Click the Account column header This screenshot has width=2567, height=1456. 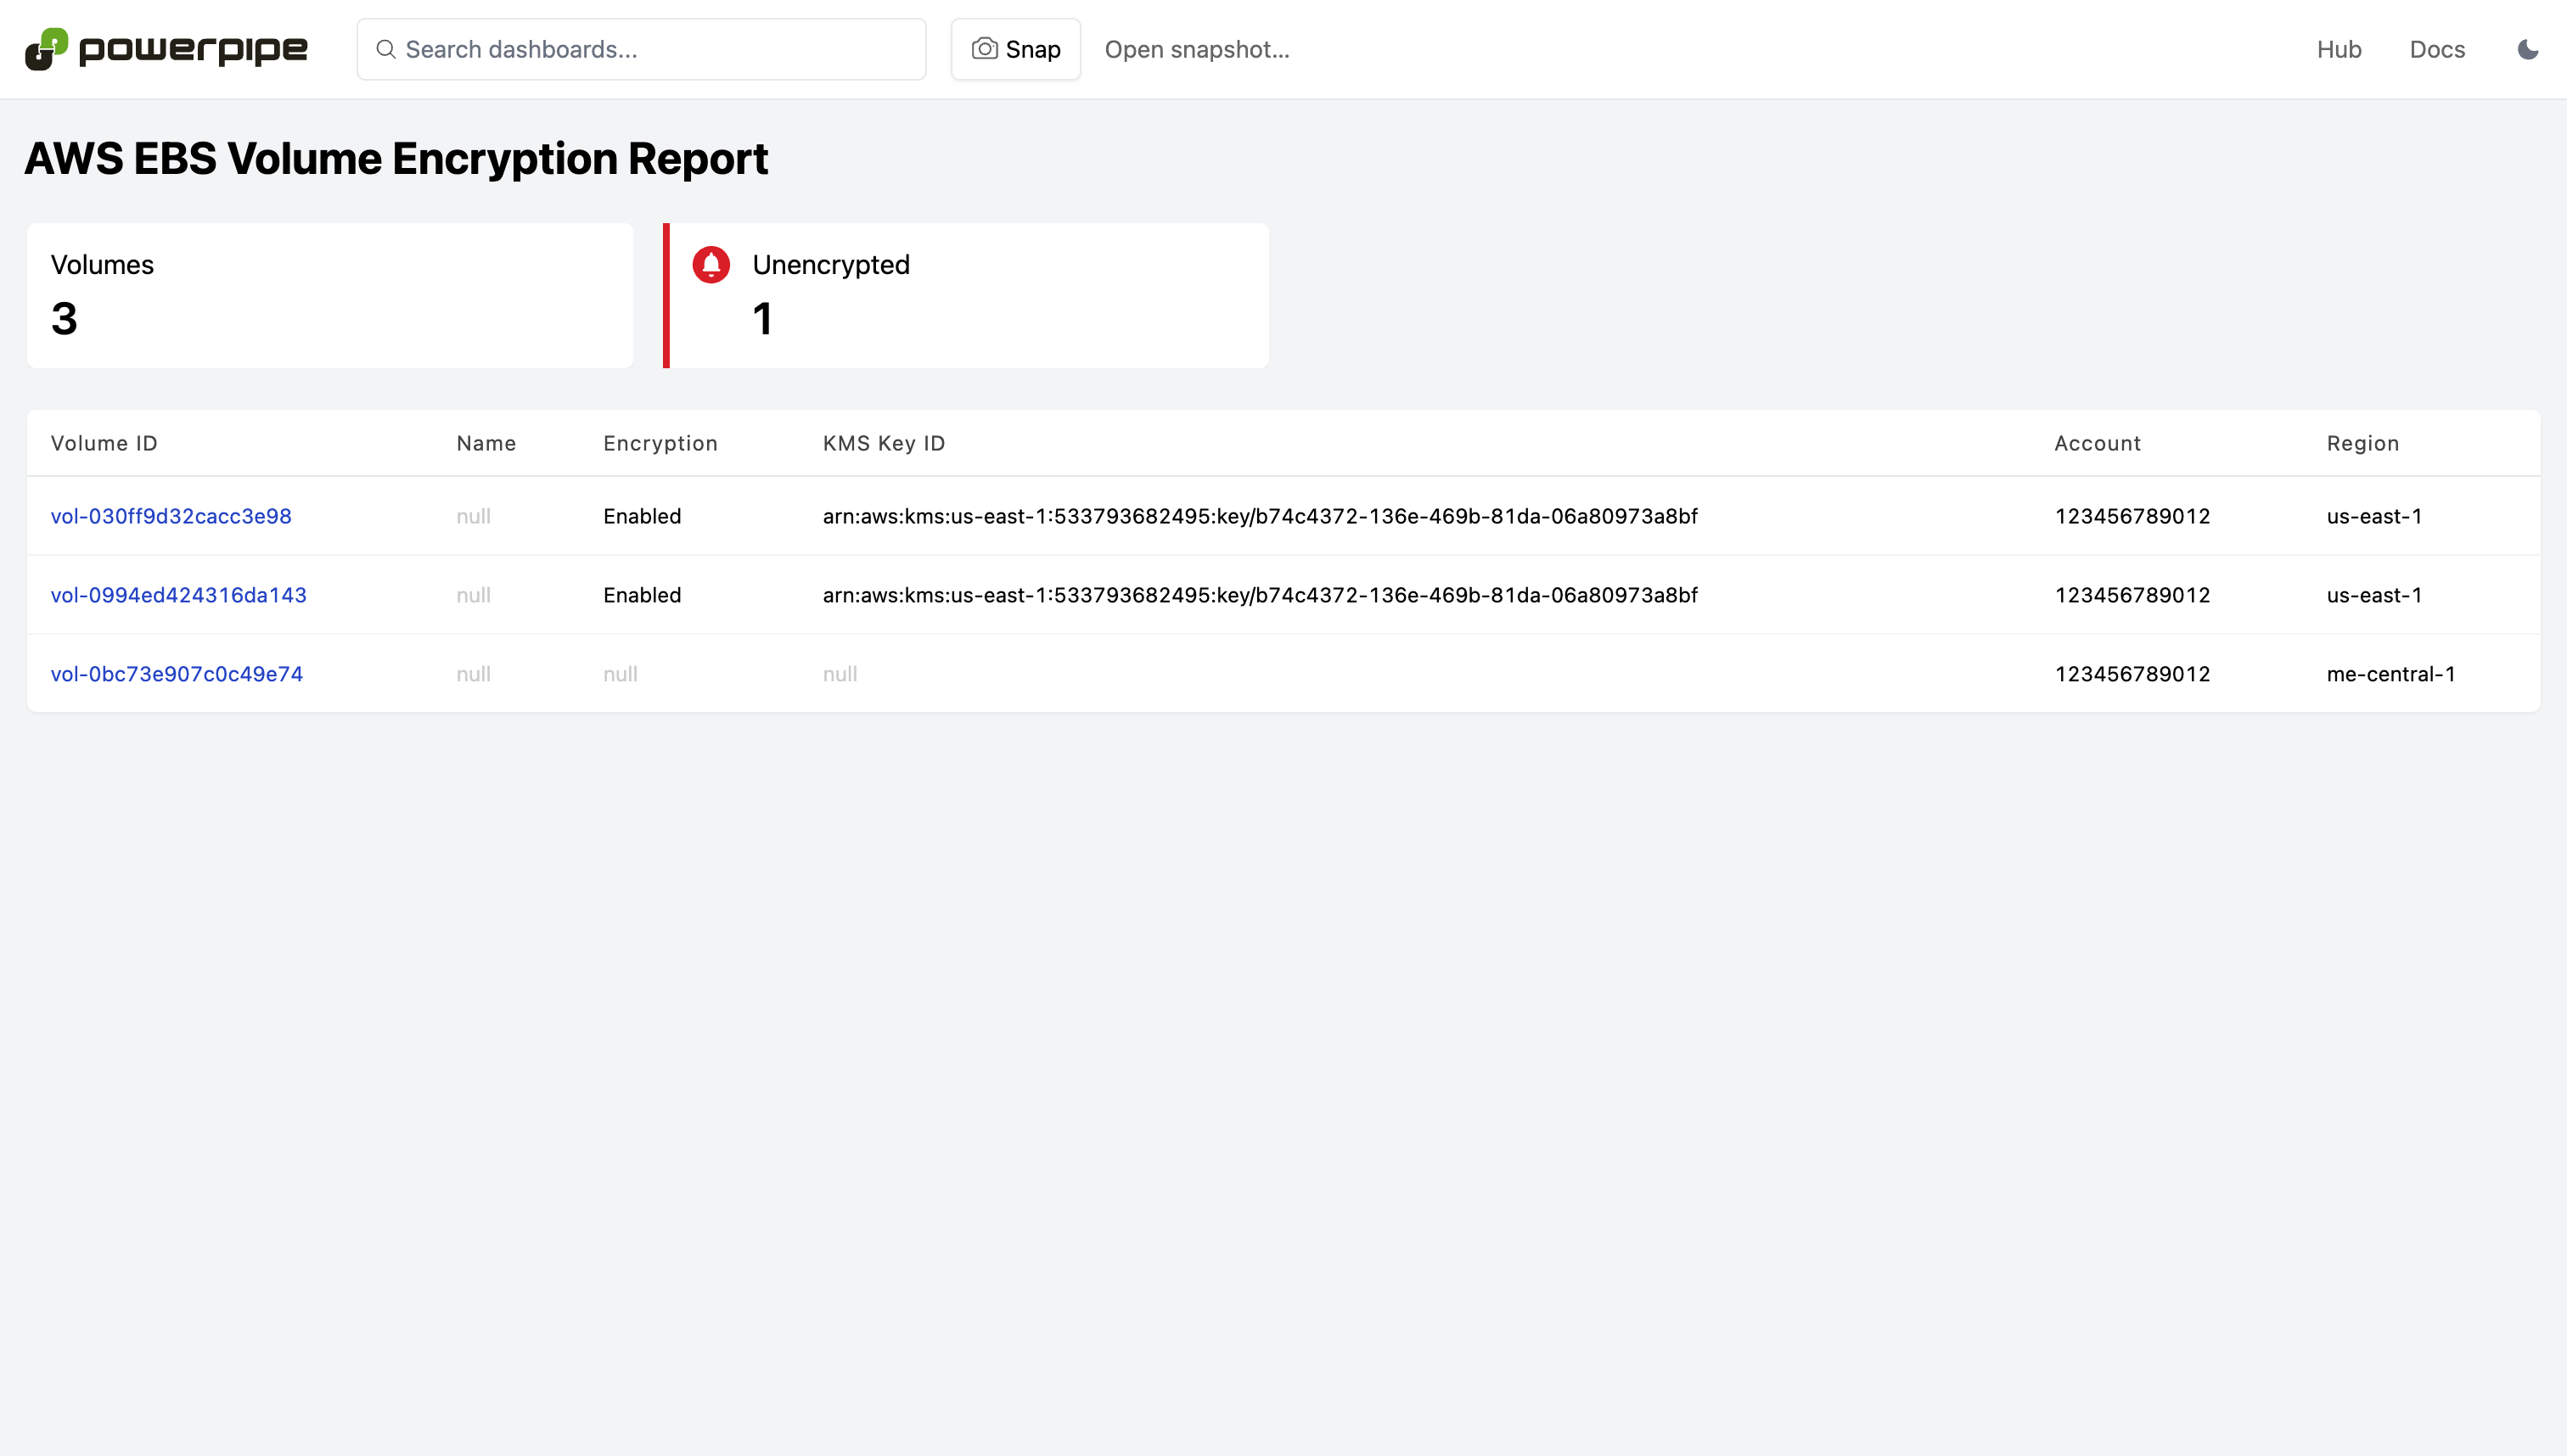tap(2097, 443)
